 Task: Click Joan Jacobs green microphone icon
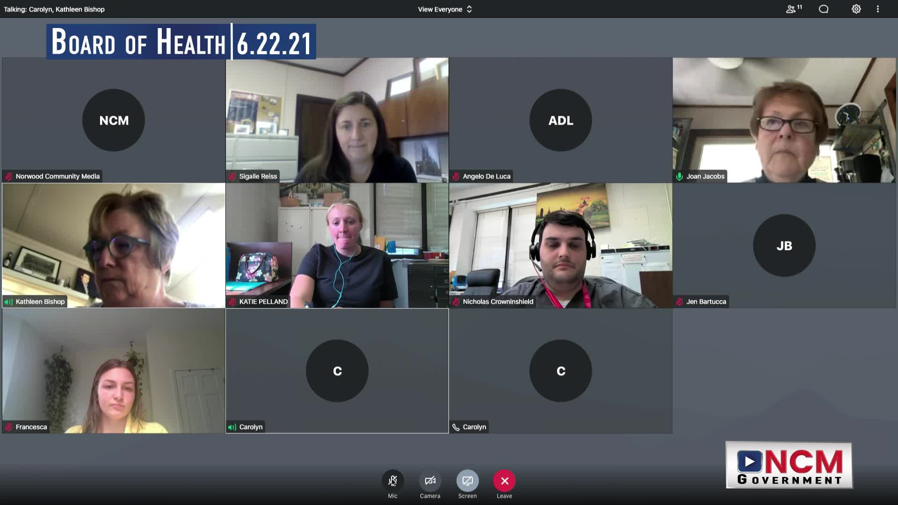[x=680, y=176]
